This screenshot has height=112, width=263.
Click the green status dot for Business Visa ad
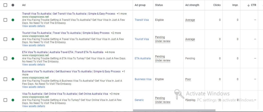coord(13,79)
